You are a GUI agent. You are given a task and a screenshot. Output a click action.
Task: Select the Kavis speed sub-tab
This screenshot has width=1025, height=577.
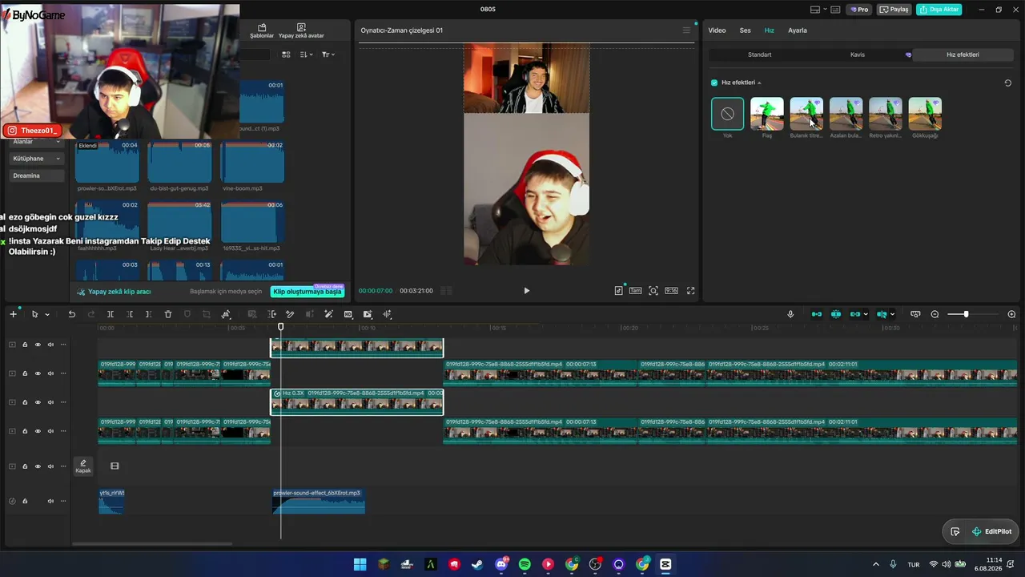(858, 54)
